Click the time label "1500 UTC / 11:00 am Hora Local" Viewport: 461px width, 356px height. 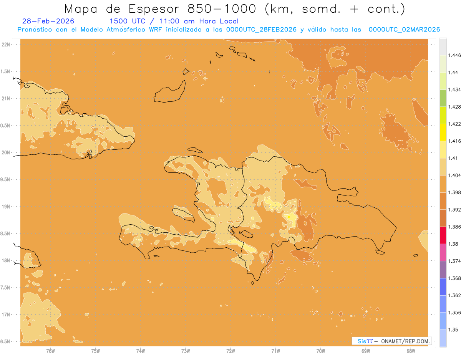[174, 21]
